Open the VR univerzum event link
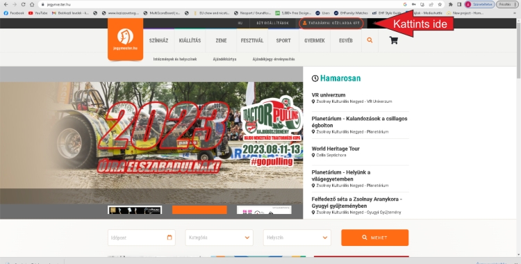The image size is (521, 264). click(329, 95)
